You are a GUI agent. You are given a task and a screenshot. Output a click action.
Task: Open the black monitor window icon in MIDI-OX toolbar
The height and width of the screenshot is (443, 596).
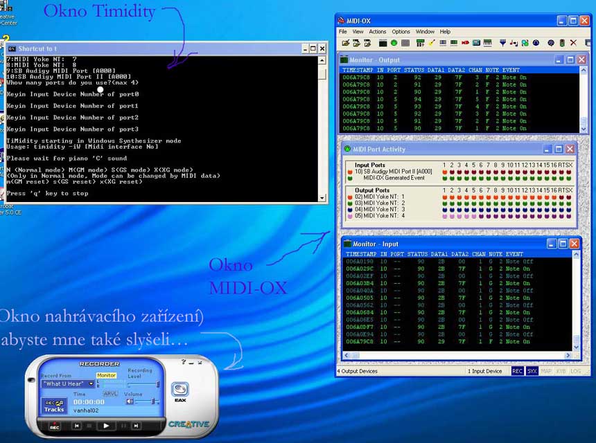pos(383,43)
